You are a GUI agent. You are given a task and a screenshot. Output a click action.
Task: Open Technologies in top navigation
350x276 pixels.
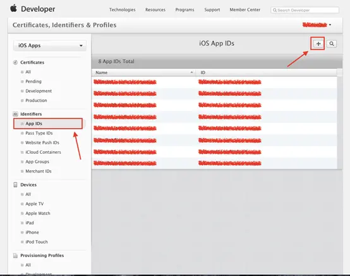(123, 10)
